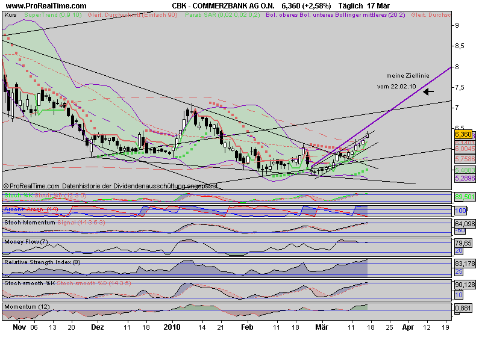The width and height of the screenshot is (482, 361).
Task: Click the Stoch Momentum Signal panel label
Action: (x=54, y=222)
